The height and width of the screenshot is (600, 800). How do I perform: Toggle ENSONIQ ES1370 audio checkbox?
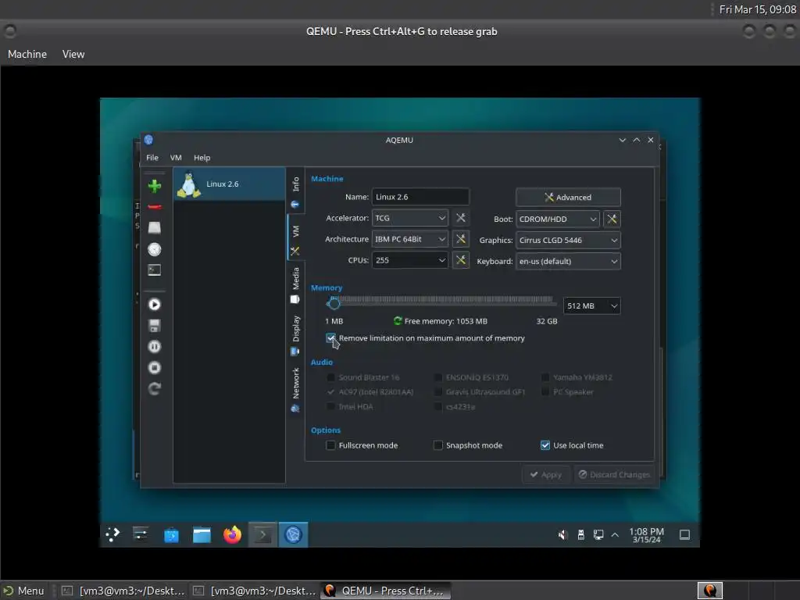click(437, 377)
